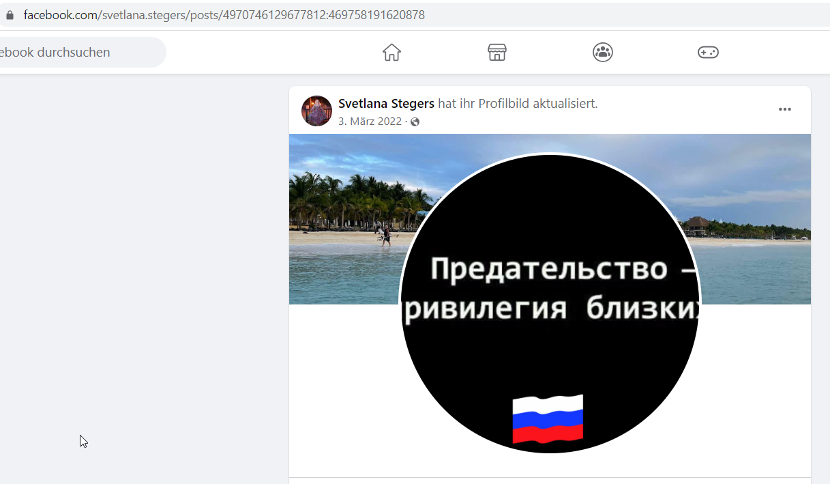Click the public globe privacy icon
Viewport: 830px width, 484px height.
tap(415, 122)
